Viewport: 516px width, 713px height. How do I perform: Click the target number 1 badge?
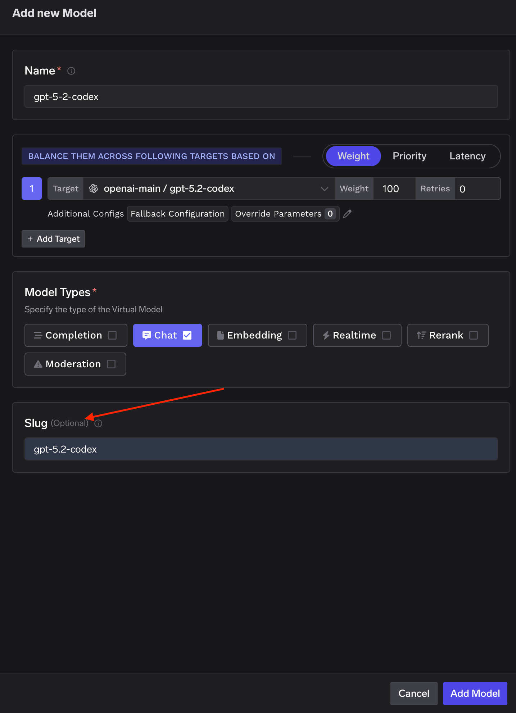[x=32, y=189]
